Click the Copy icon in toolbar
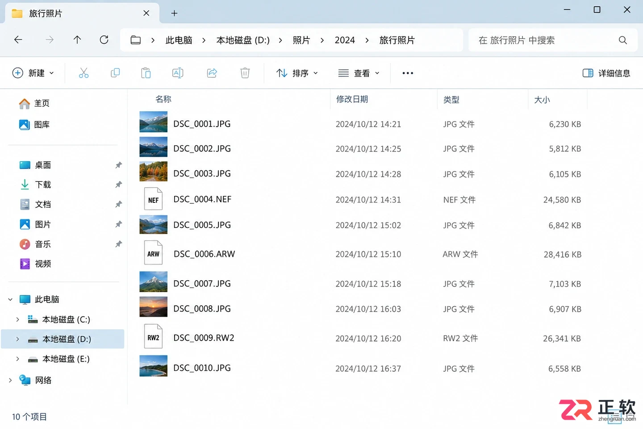 click(115, 73)
